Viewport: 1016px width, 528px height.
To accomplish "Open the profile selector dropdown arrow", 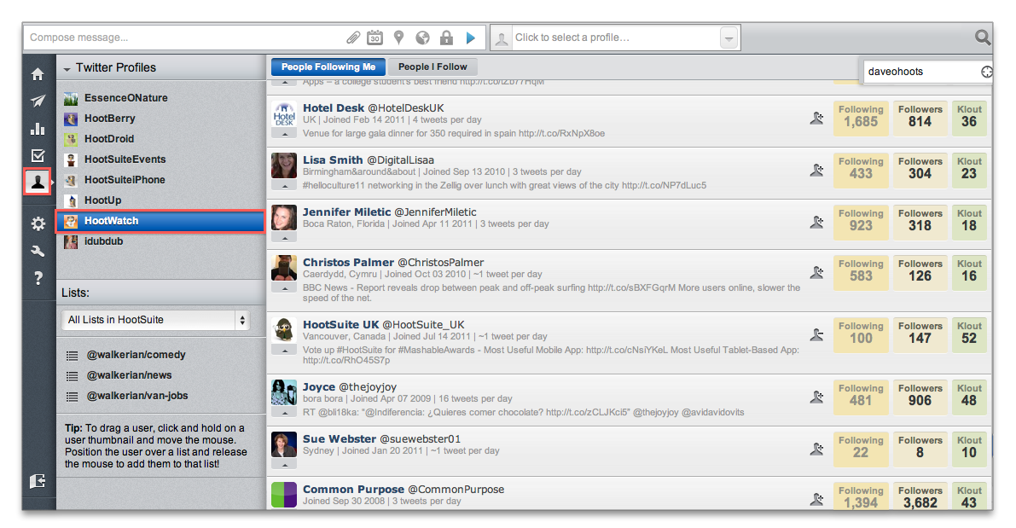I will tap(729, 38).
